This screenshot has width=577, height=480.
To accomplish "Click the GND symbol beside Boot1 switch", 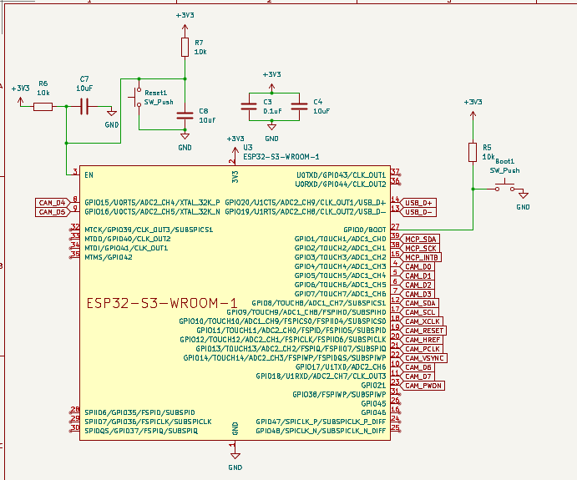I will [x=523, y=200].
